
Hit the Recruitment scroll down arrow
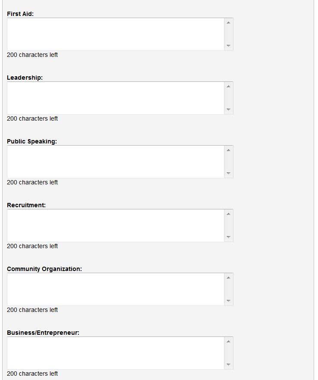pos(228,237)
